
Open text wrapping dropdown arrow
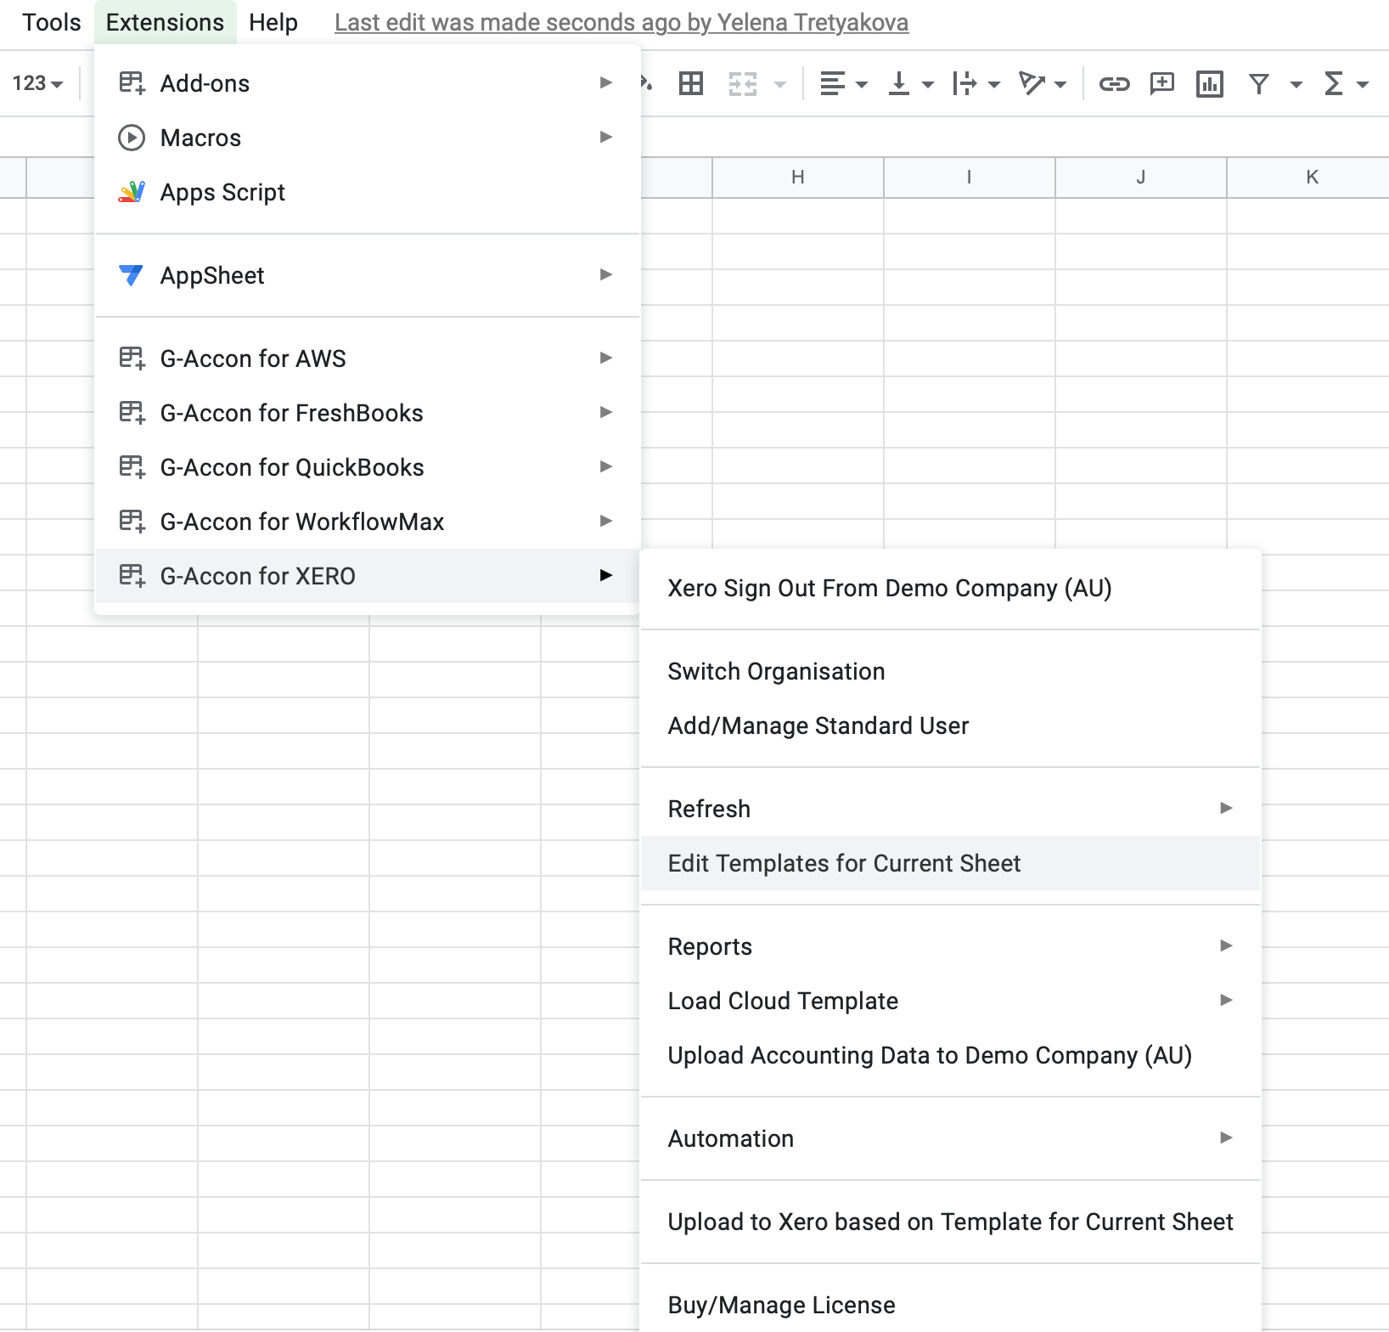click(x=994, y=84)
